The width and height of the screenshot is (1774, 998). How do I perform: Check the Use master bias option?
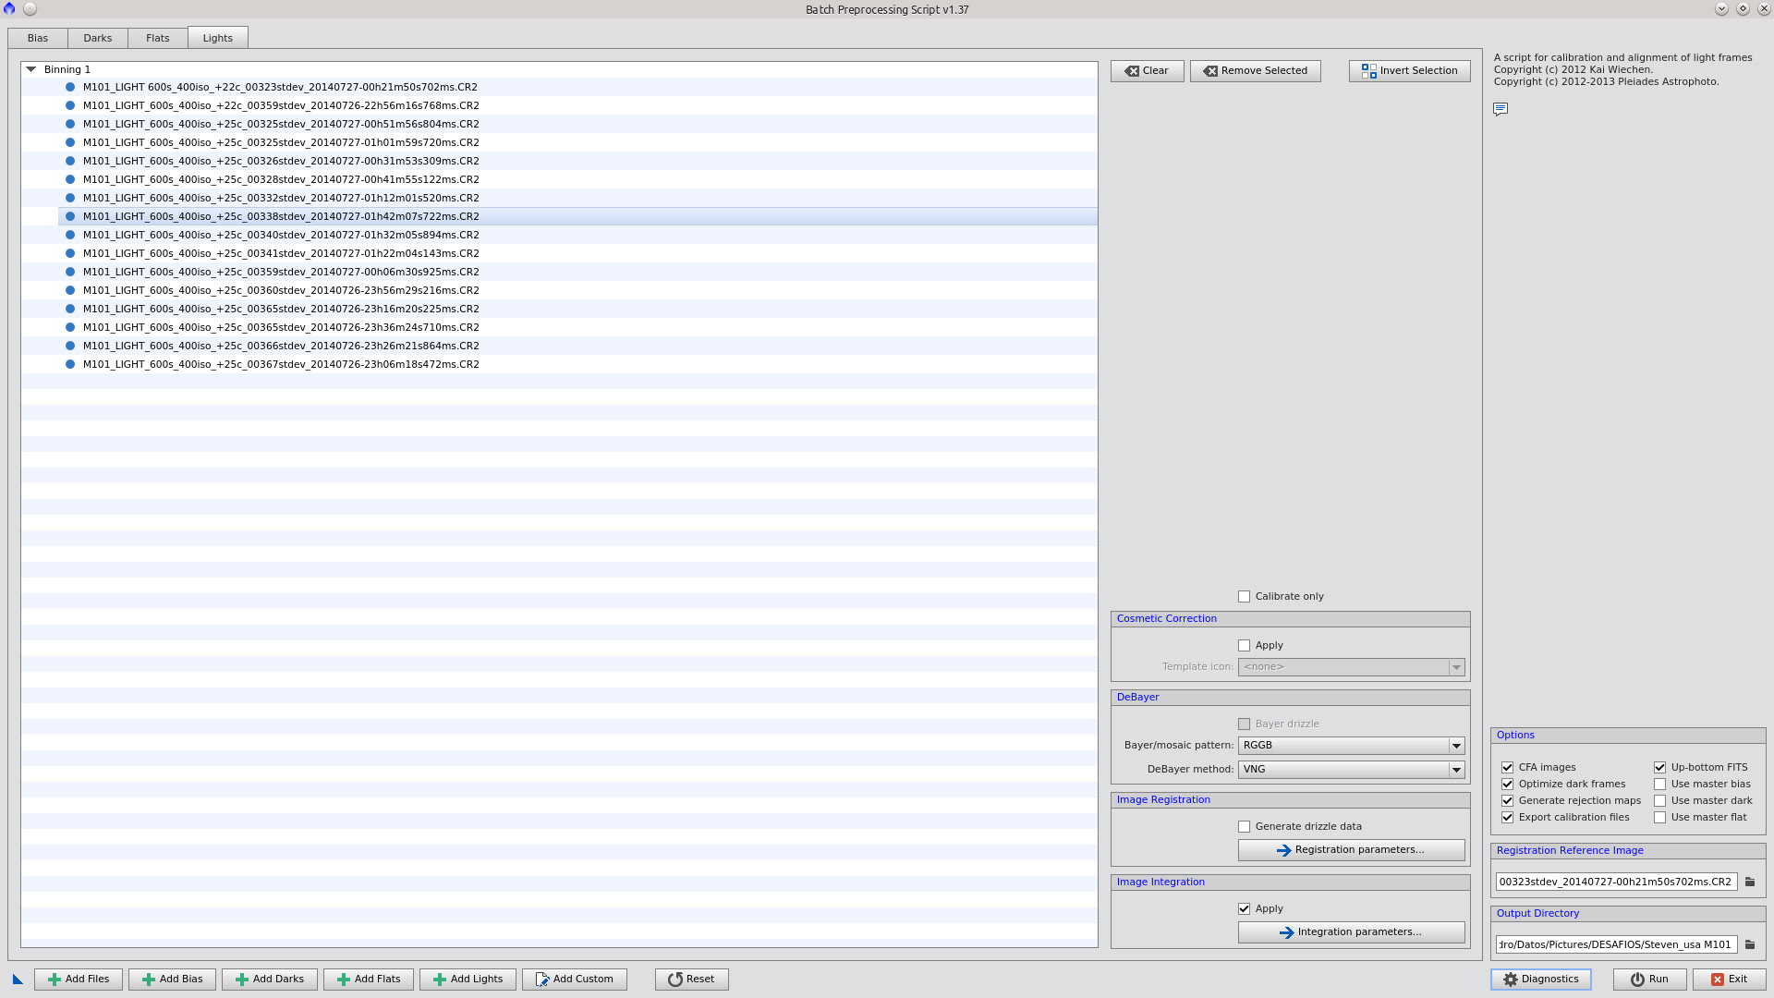click(x=1659, y=785)
